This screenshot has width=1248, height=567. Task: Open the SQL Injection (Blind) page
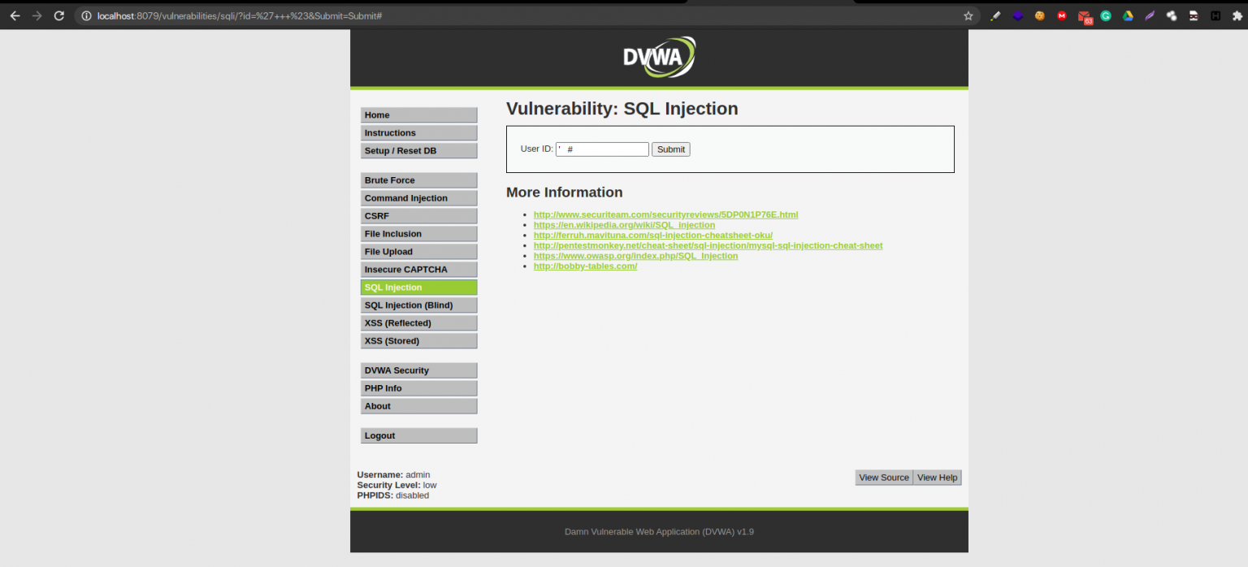418,305
